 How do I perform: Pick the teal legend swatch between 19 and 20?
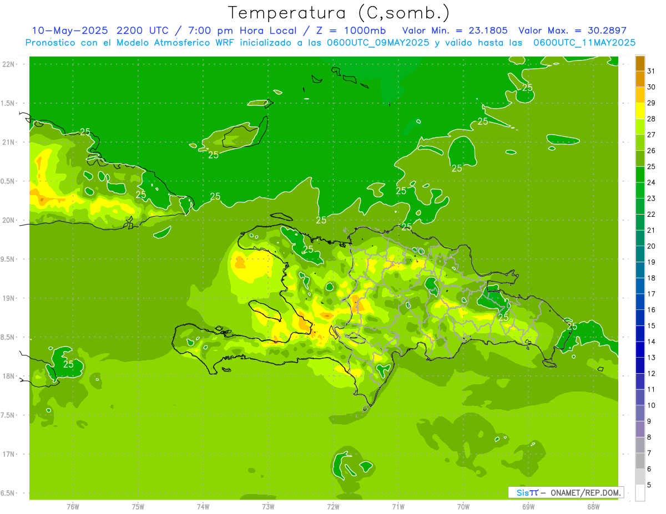(640, 254)
